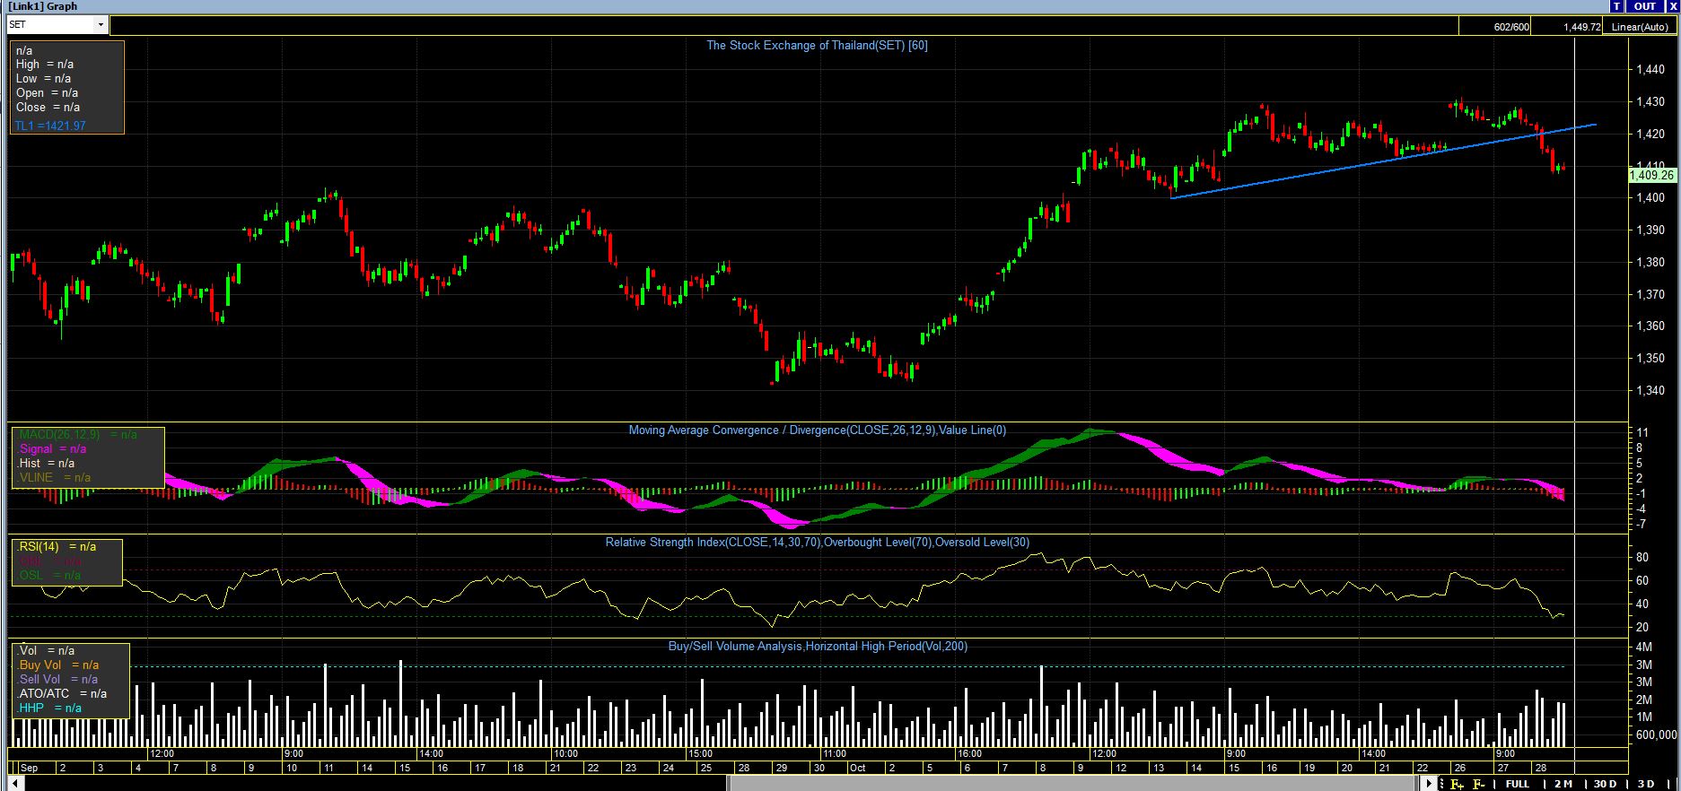The width and height of the screenshot is (1681, 791).
Task: Select the FULL range button
Action: [1518, 784]
